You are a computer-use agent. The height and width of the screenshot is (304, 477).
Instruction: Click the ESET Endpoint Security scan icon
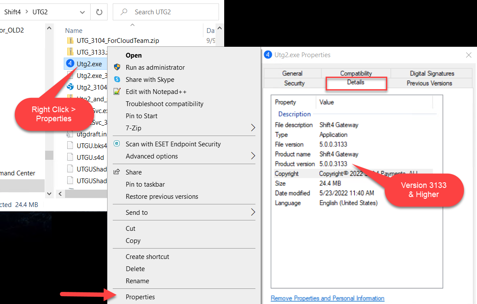tap(117, 144)
